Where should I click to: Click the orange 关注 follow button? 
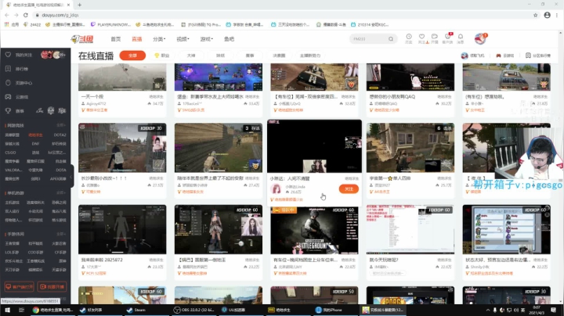[x=349, y=189]
